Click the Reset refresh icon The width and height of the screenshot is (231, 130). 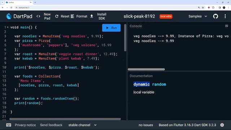click(57, 16)
